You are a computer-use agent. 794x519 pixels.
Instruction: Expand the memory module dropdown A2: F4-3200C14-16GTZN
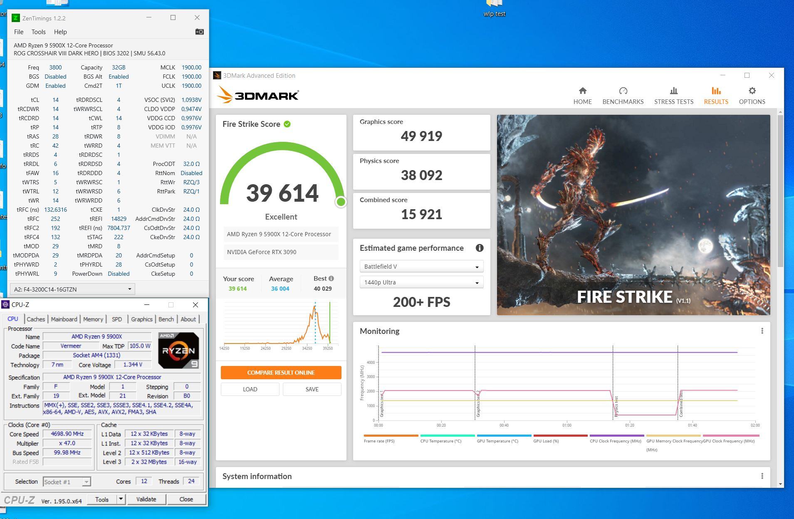[72, 289]
